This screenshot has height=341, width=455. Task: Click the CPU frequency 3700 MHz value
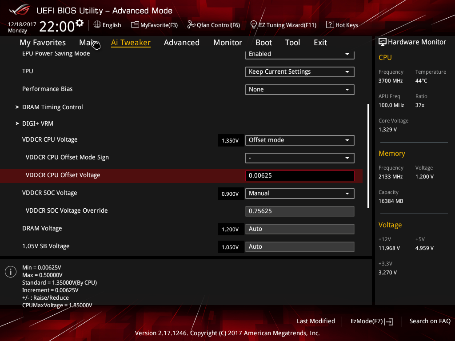[x=391, y=81]
